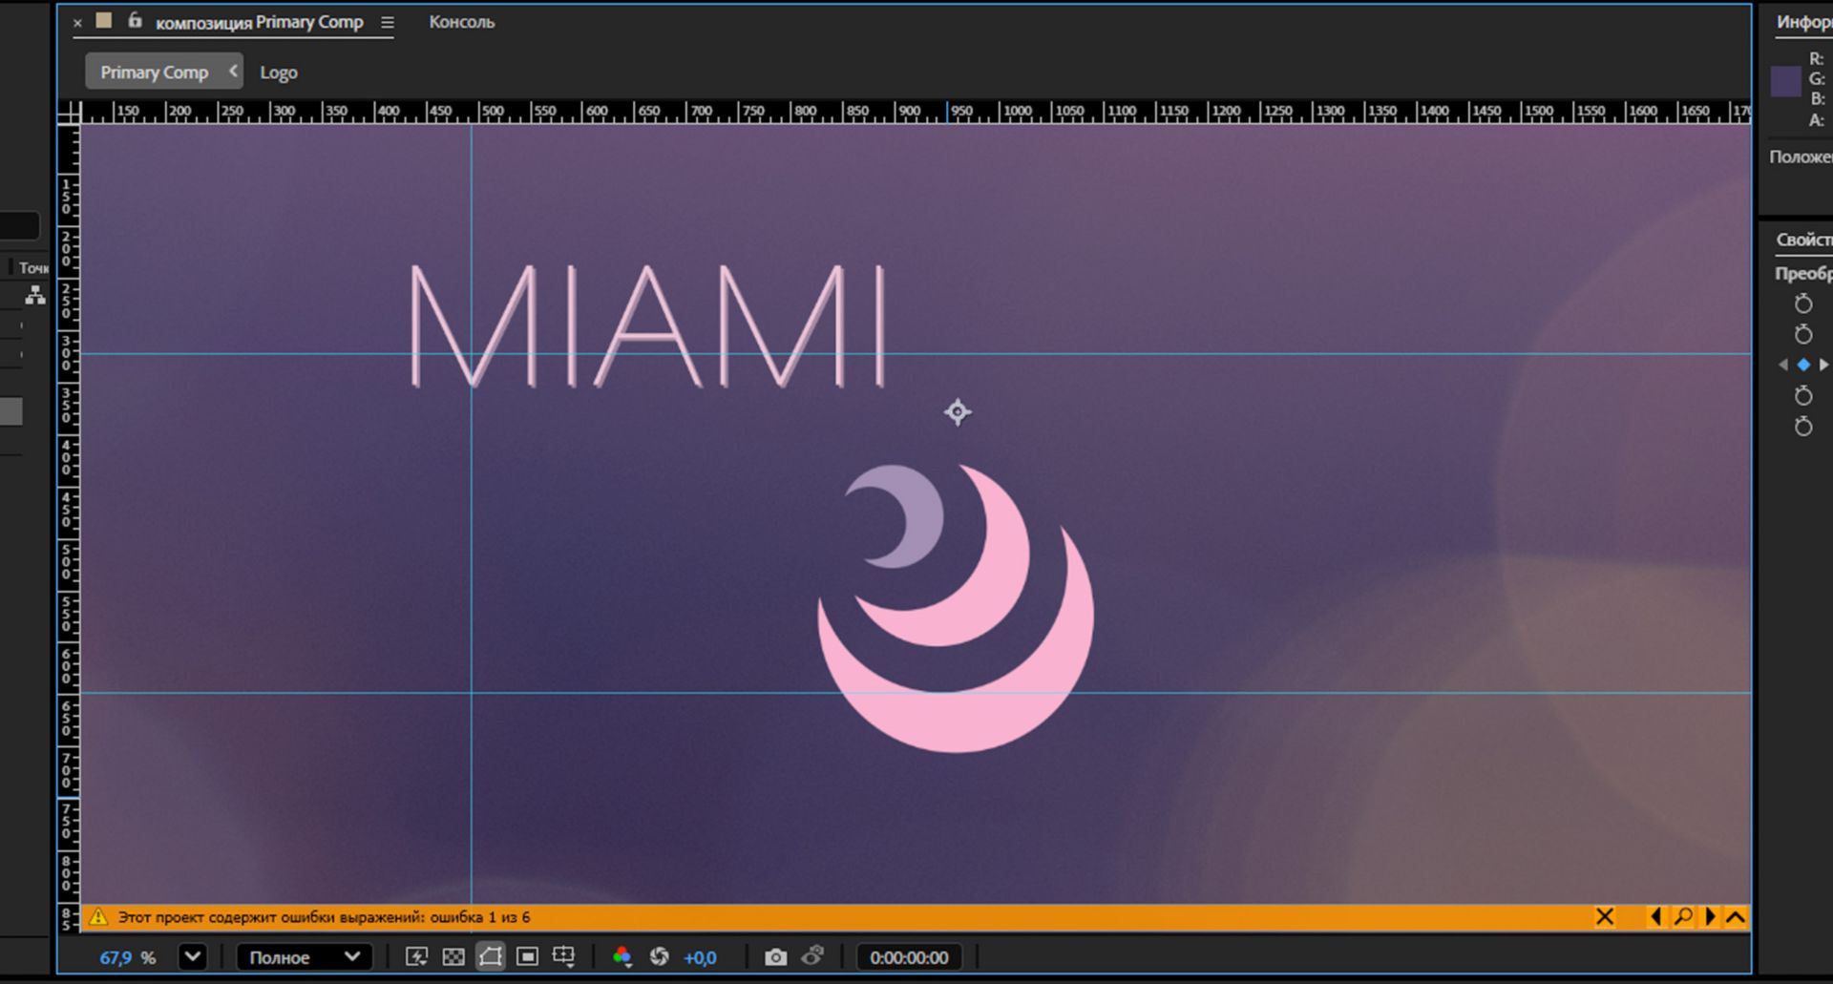Click the show snapshot icon

(812, 955)
